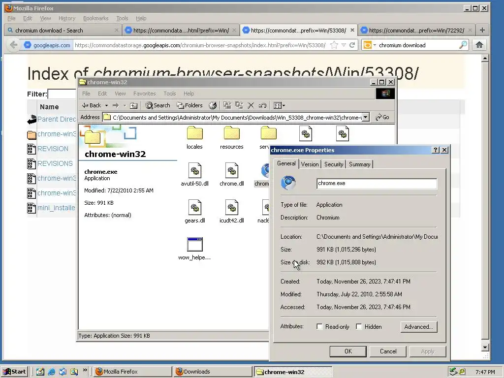Go back using Explorer's Back arrow

point(91,105)
